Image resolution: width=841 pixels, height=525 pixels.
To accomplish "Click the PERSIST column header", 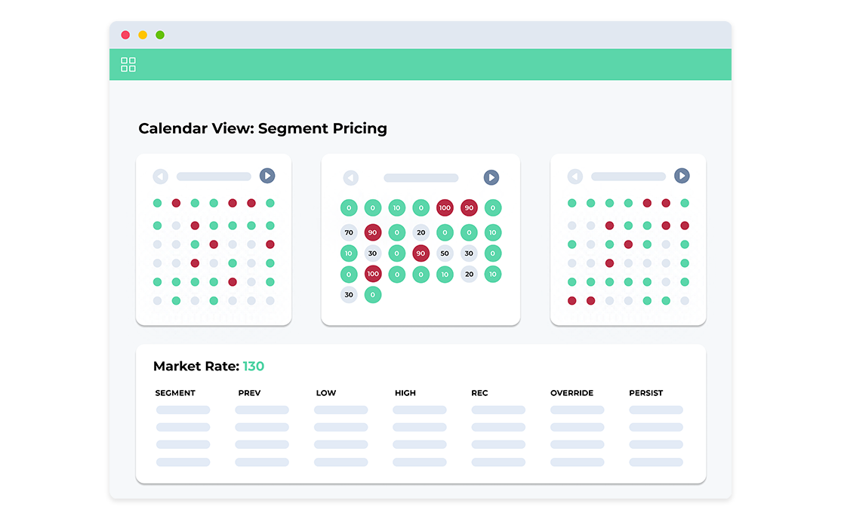I will [x=645, y=393].
